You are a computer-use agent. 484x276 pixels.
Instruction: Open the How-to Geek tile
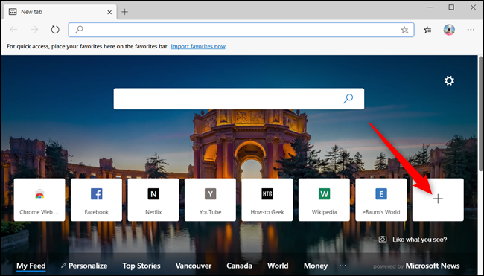267,199
